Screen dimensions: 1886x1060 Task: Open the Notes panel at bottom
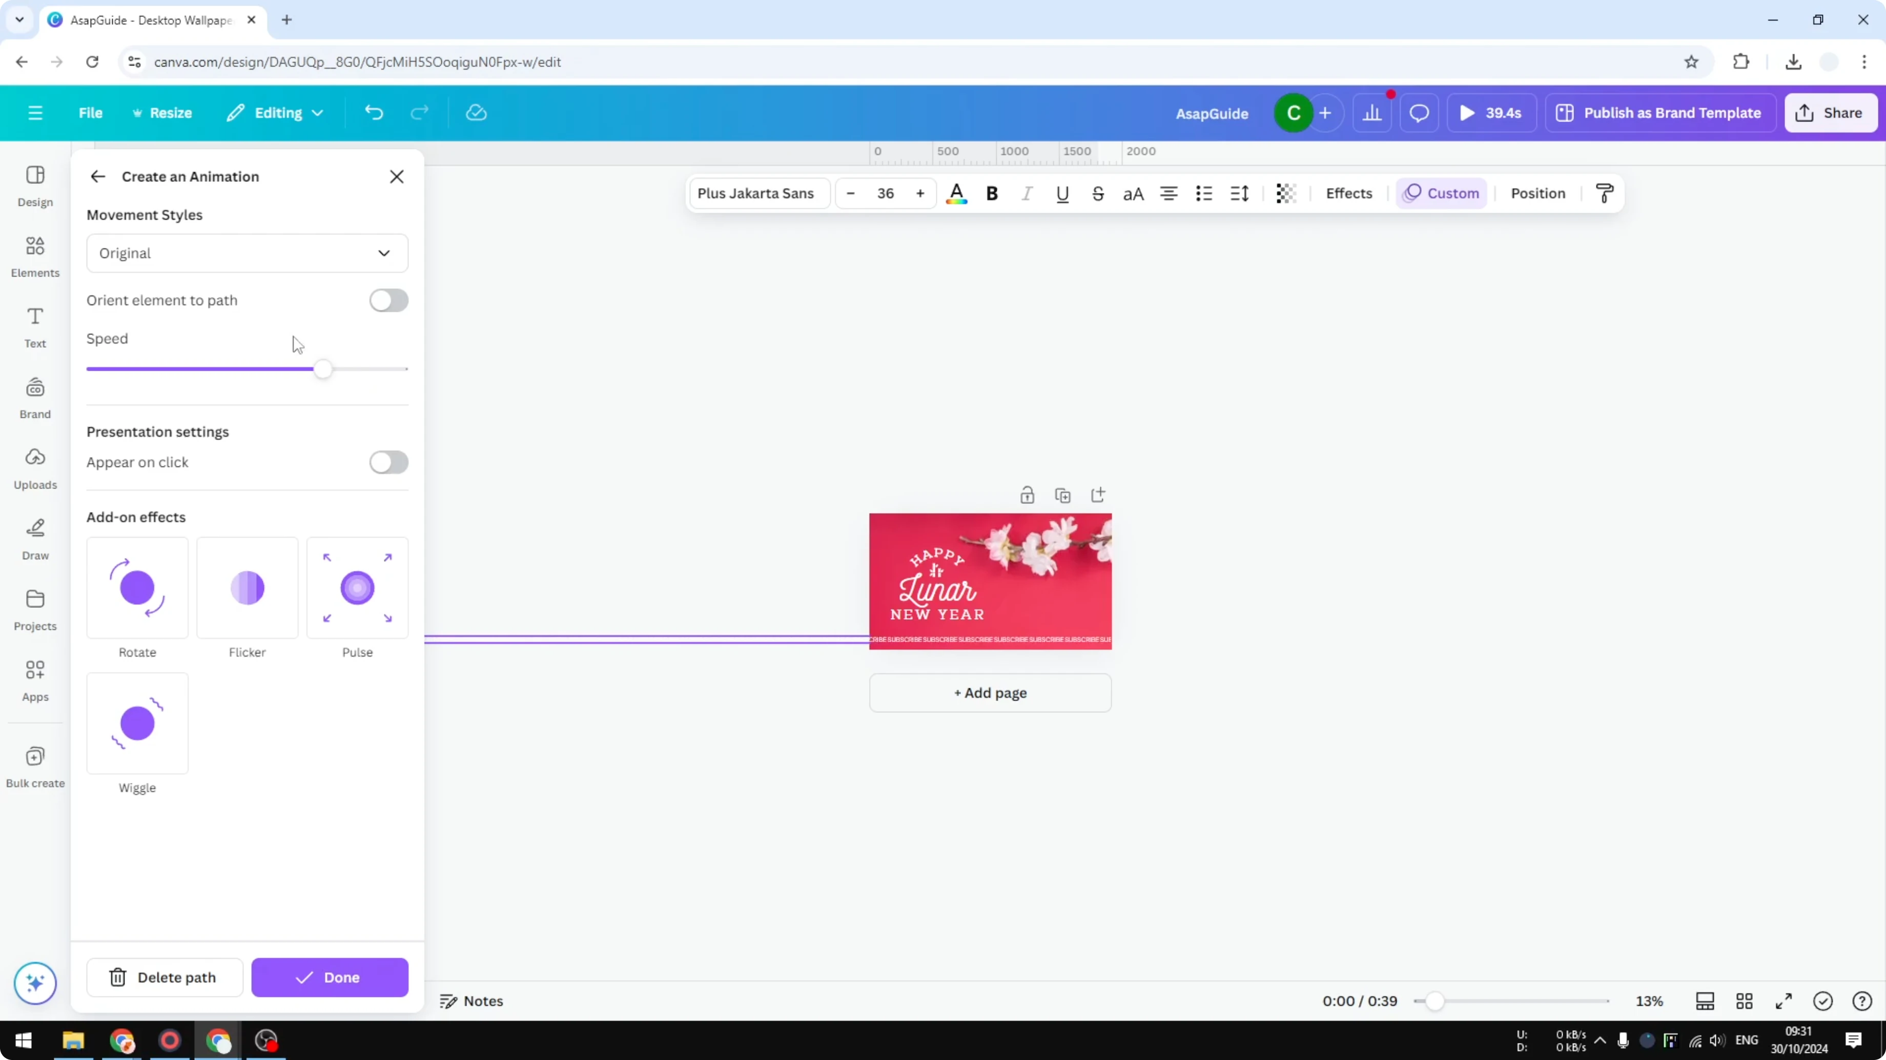pyautogui.click(x=471, y=1001)
